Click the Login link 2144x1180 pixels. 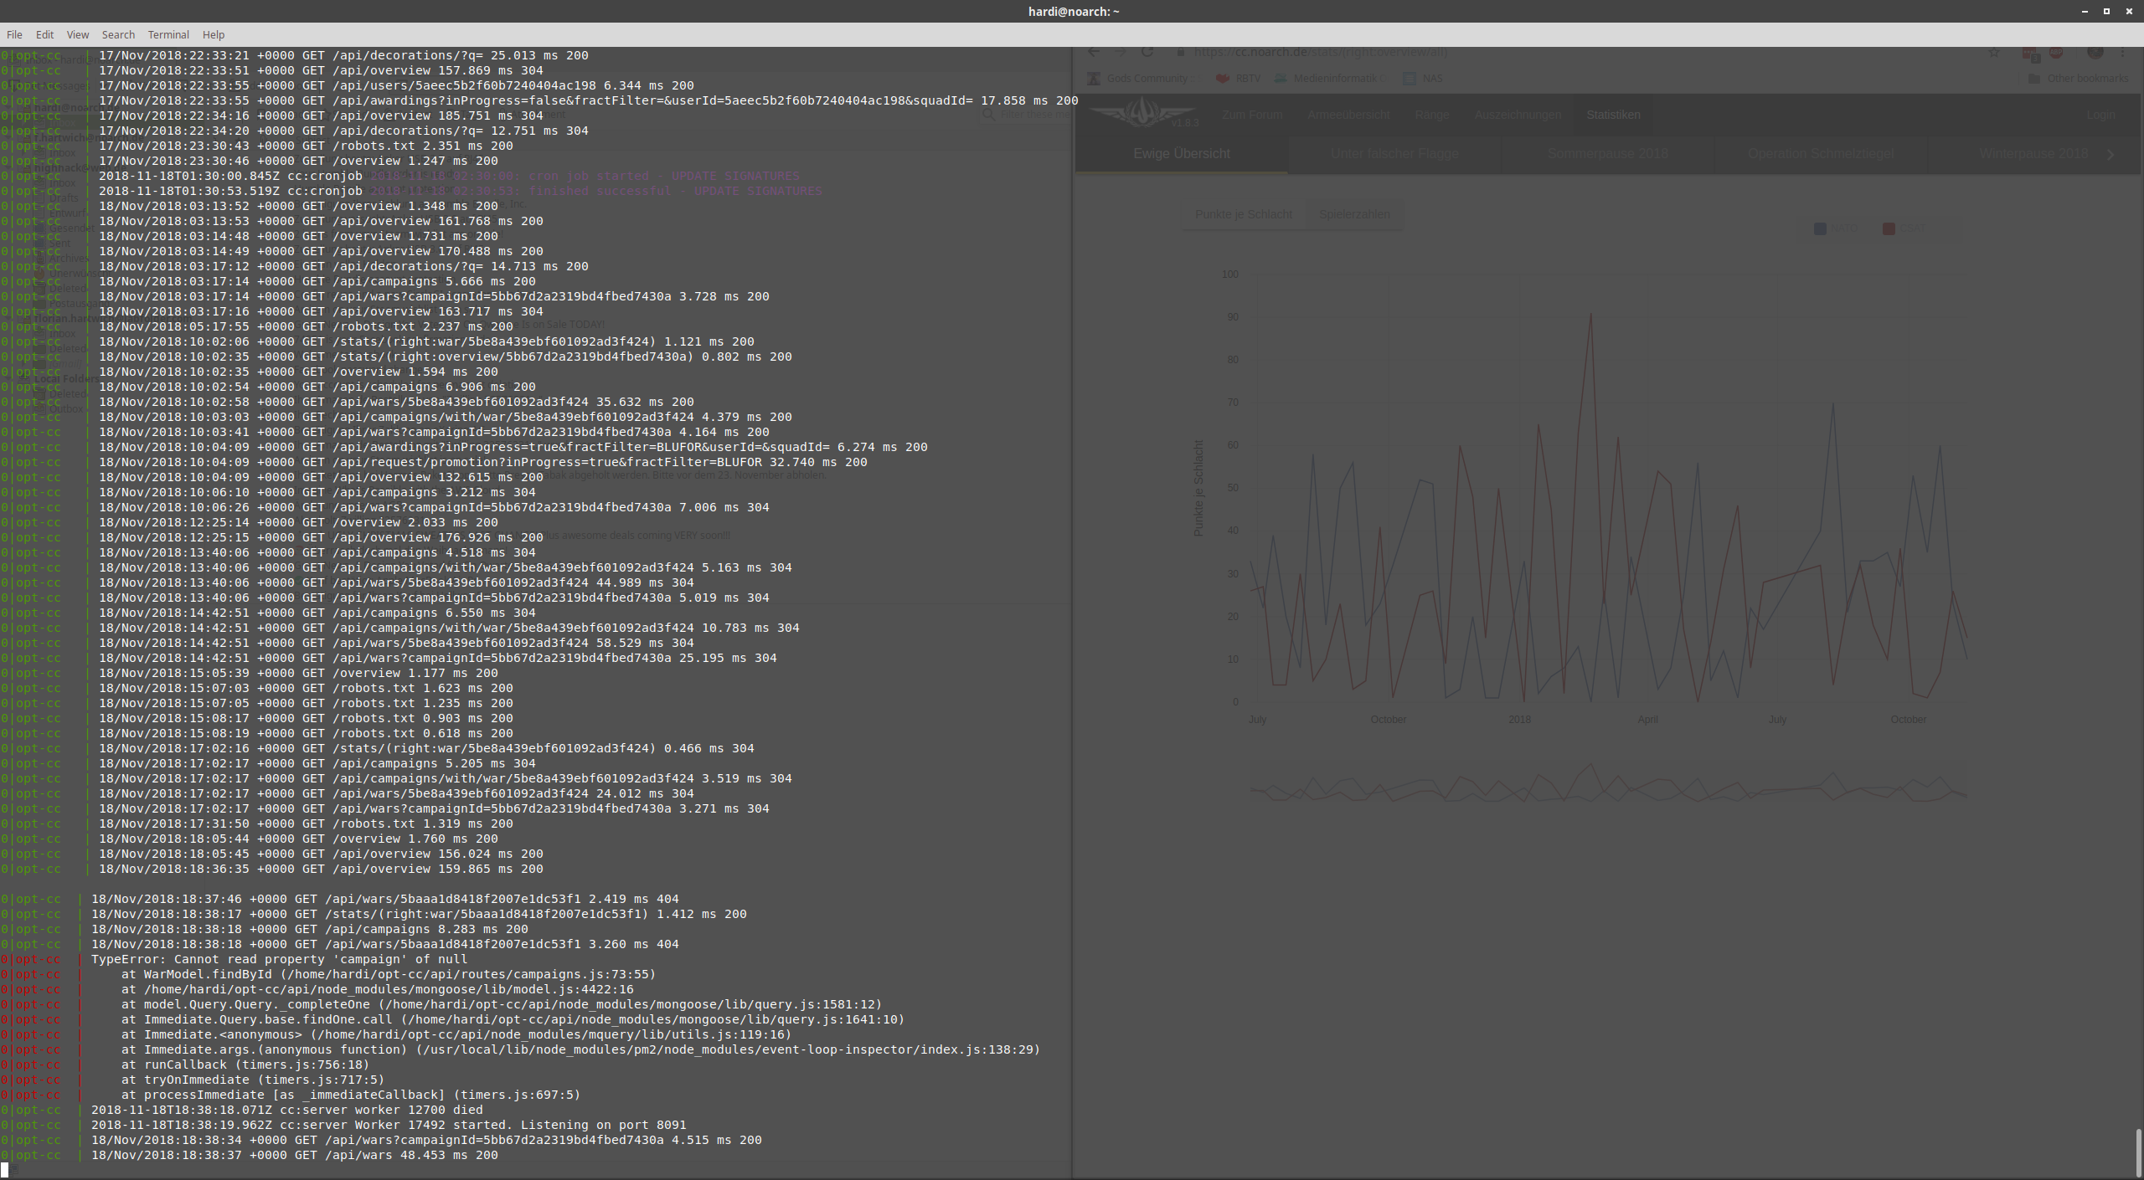tap(2100, 115)
